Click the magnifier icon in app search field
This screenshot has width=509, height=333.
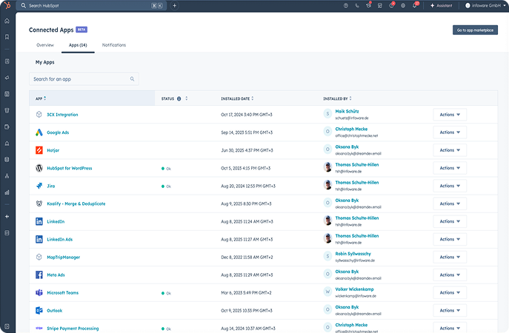[x=132, y=78]
